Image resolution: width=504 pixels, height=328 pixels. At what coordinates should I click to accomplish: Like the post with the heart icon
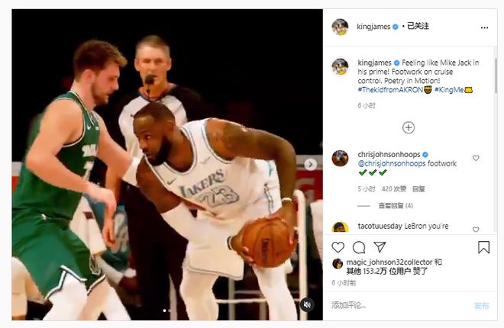tap(338, 247)
